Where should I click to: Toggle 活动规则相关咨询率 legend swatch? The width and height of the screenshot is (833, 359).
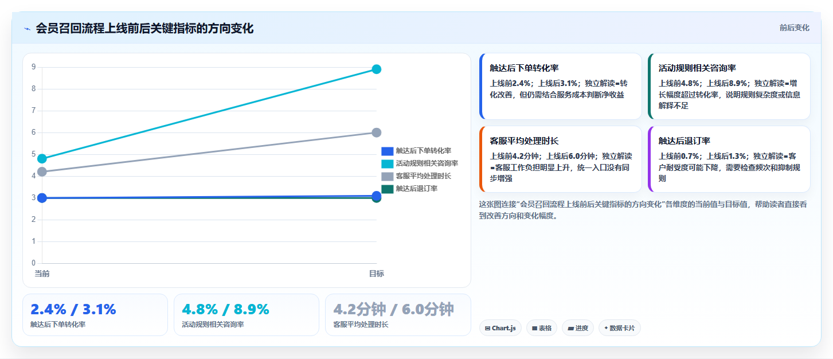[x=388, y=163]
